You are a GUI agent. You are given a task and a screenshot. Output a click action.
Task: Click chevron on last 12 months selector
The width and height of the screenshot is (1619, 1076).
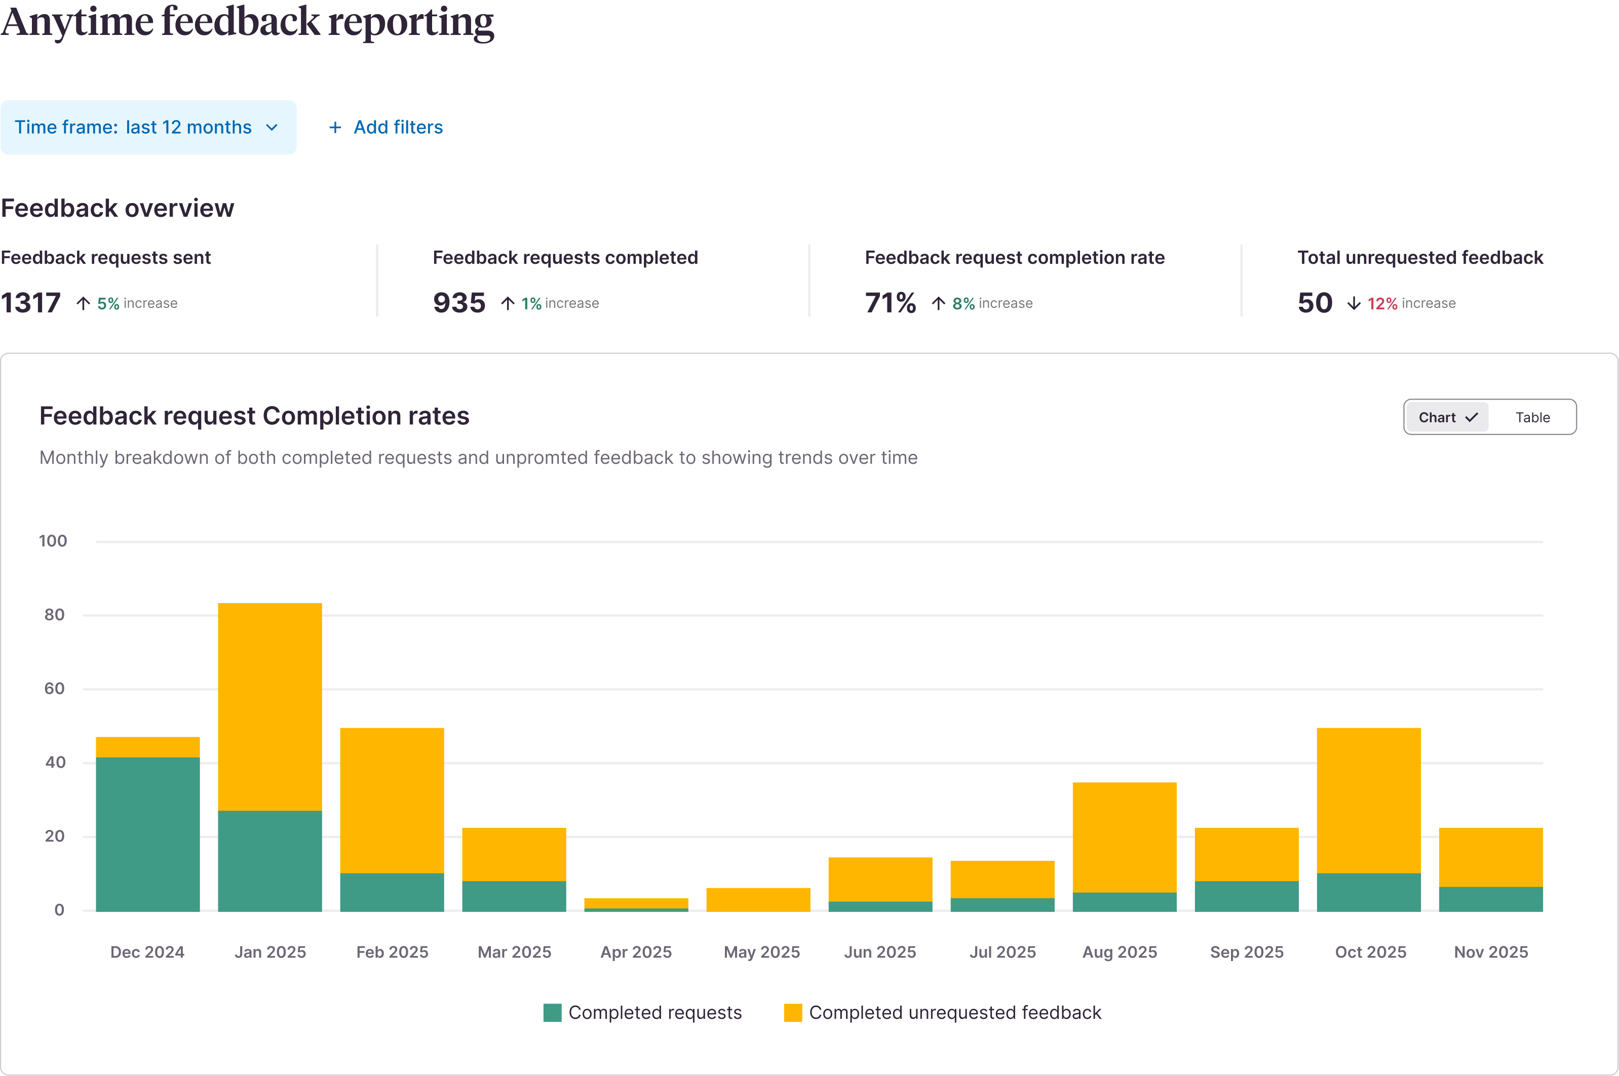(x=272, y=128)
